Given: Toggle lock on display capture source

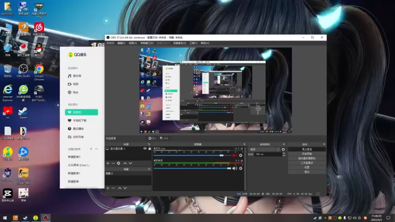Looking at the screenshot, I should 150,149.
